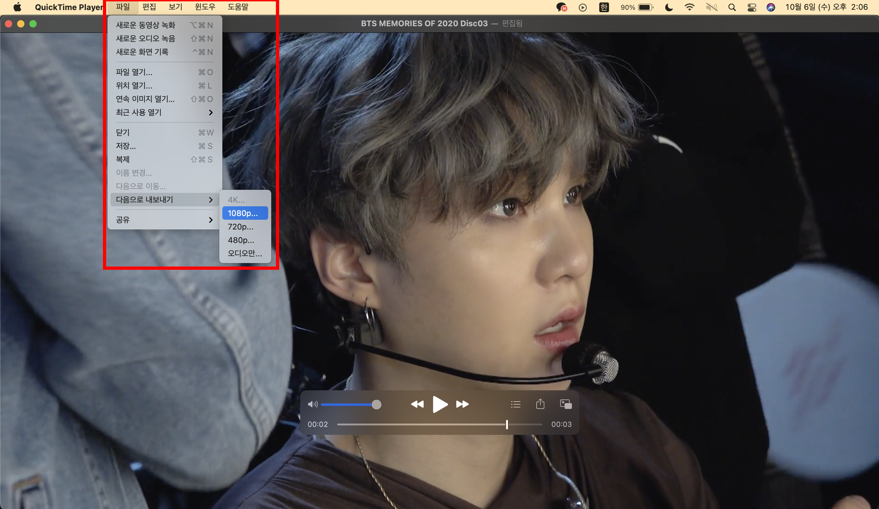Choose 새로운 오디오 녹음

[x=165, y=39]
